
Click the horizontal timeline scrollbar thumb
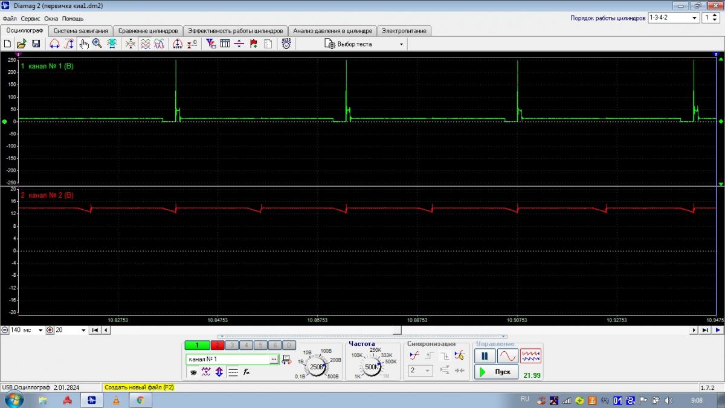pos(396,330)
